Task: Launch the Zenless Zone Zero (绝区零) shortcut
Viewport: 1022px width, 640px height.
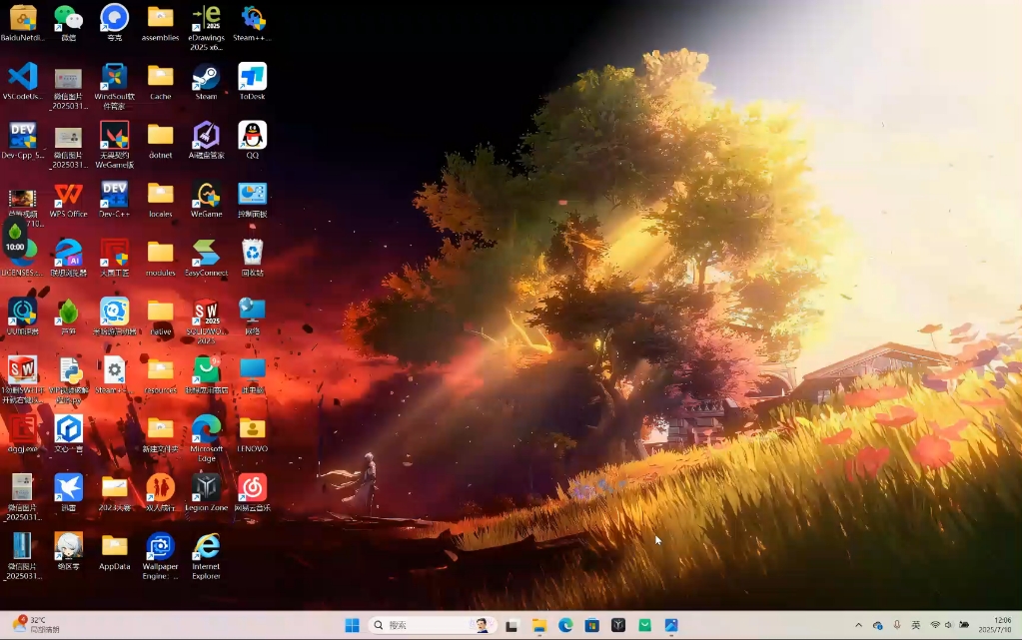Action: (69, 546)
